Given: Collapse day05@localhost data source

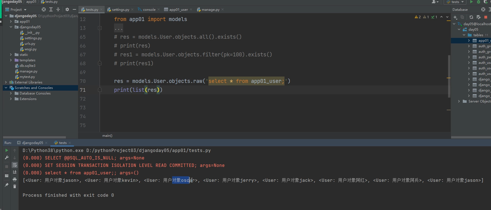Looking at the screenshot, I should pos(454,24).
